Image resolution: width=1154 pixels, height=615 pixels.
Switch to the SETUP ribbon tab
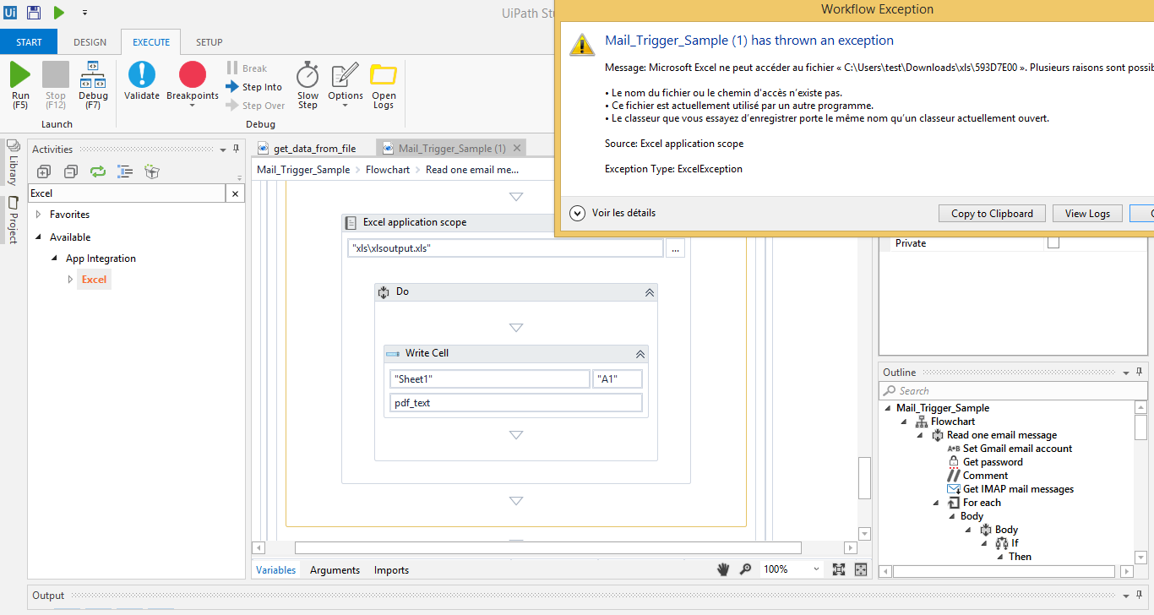tap(210, 42)
